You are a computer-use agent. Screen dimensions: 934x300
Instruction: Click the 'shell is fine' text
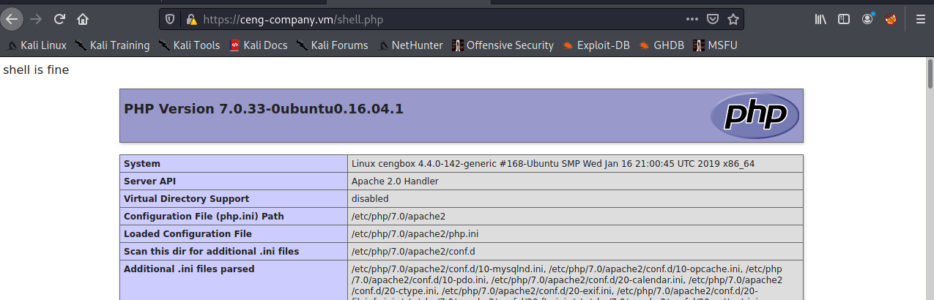[x=36, y=70]
